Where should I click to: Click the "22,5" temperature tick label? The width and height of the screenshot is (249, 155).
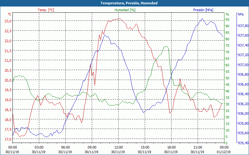click(x=8, y=31)
